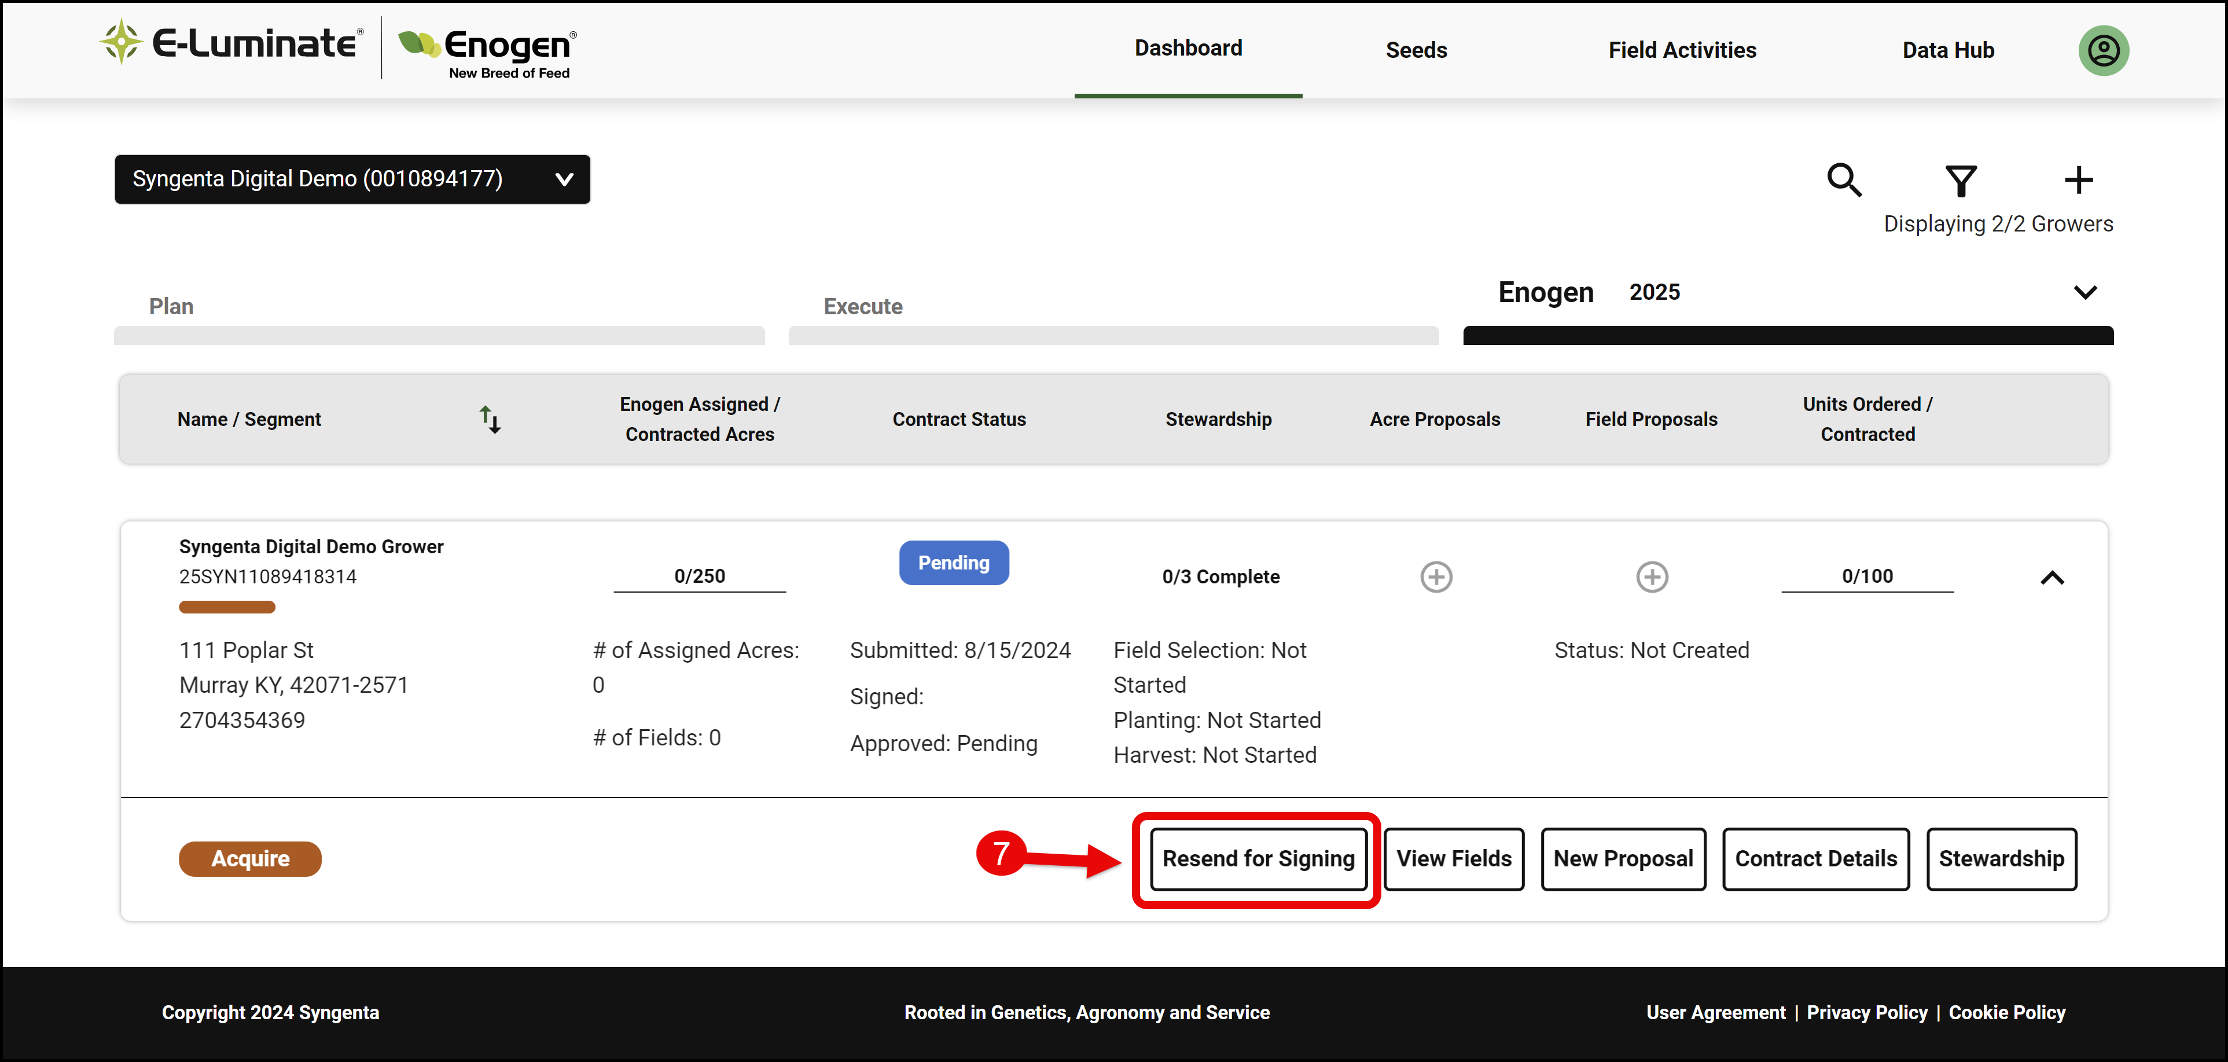Click the Pending contract status badge
Image resolution: width=2228 pixels, height=1062 pixels.
953,563
